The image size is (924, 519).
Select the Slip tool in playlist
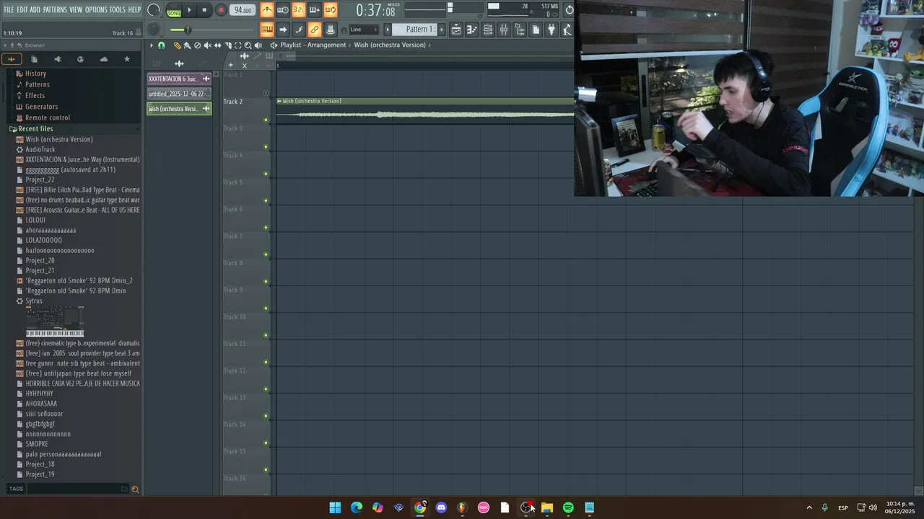click(x=217, y=45)
